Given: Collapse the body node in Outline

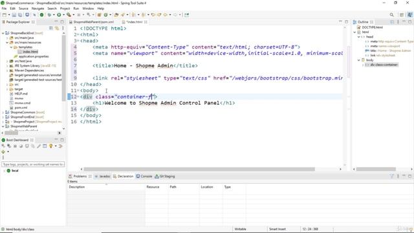Looking at the screenshot, I should tap(359, 60).
